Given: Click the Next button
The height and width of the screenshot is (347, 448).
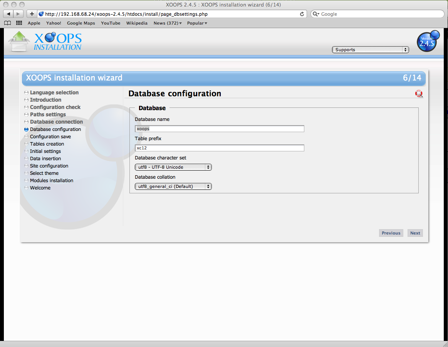Looking at the screenshot, I should pyautogui.click(x=415, y=233).
